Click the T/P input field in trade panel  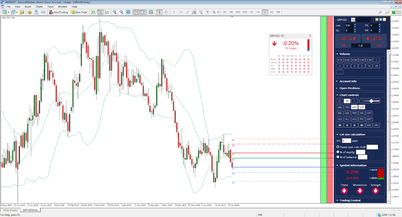[374, 31]
